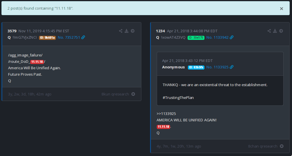Click 'America Will Be Unified Again.' in post 3579
This screenshot has height=156, width=292.
34,68
